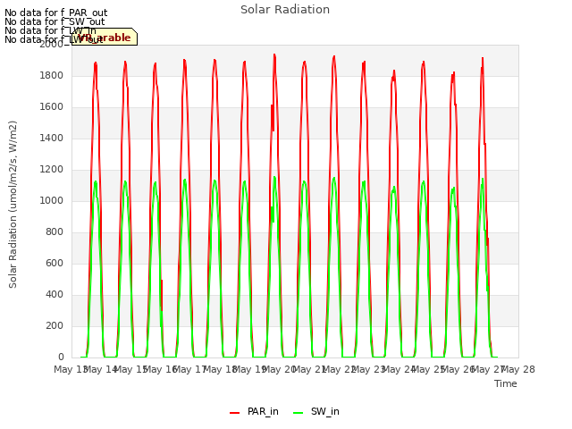Click the May 20 x-axis label
The width and height of the screenshot is (572, 429).
[280, 370]
